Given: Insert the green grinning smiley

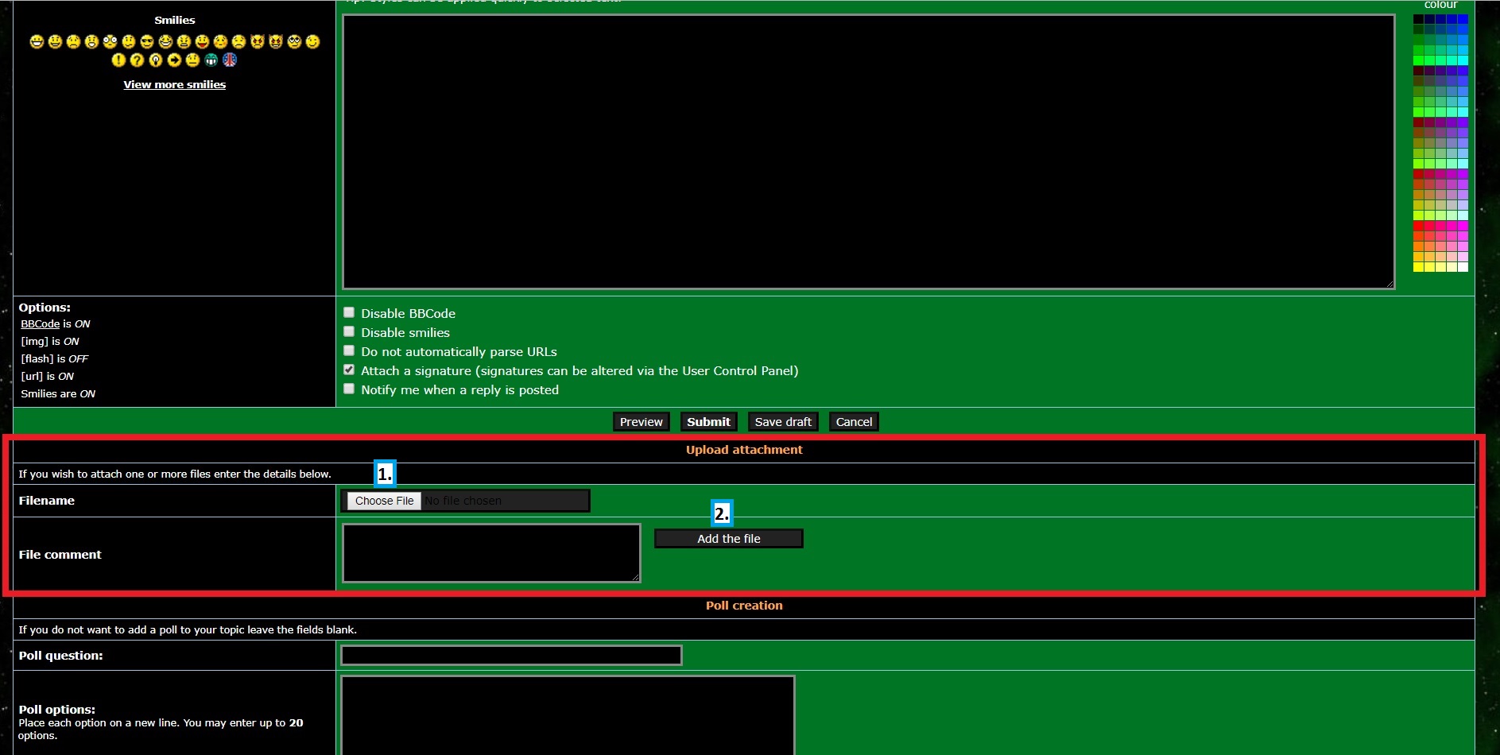Looking at the screenshot, I should [x=211, y=60].
